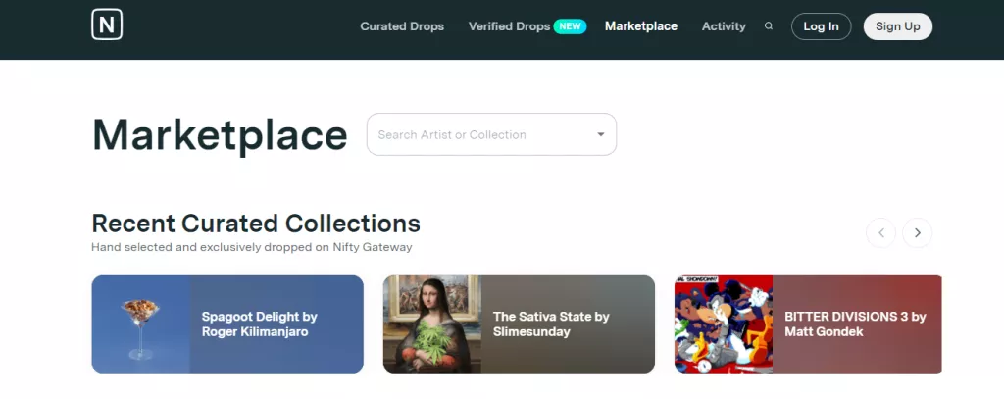Open the Activity page
This screenshot has width=1004, height=399.
point(724,26)
